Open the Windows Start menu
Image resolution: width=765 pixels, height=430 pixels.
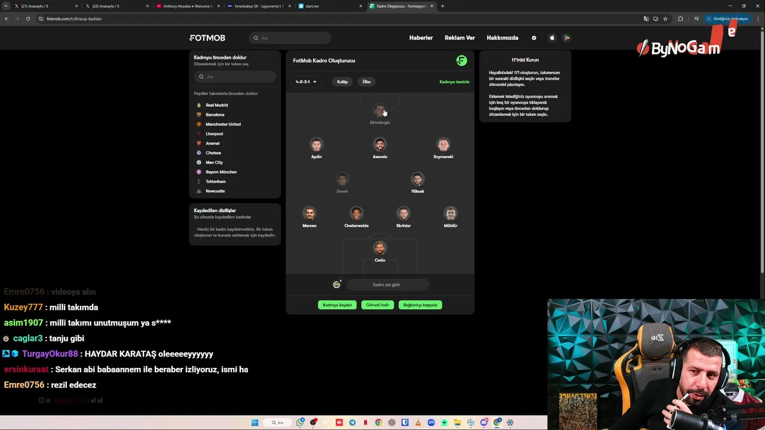tap(255, 422)
